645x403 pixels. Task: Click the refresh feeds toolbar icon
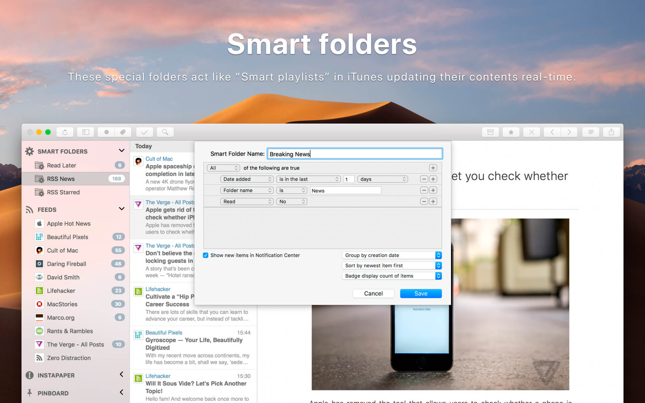(x=65, y=132)
